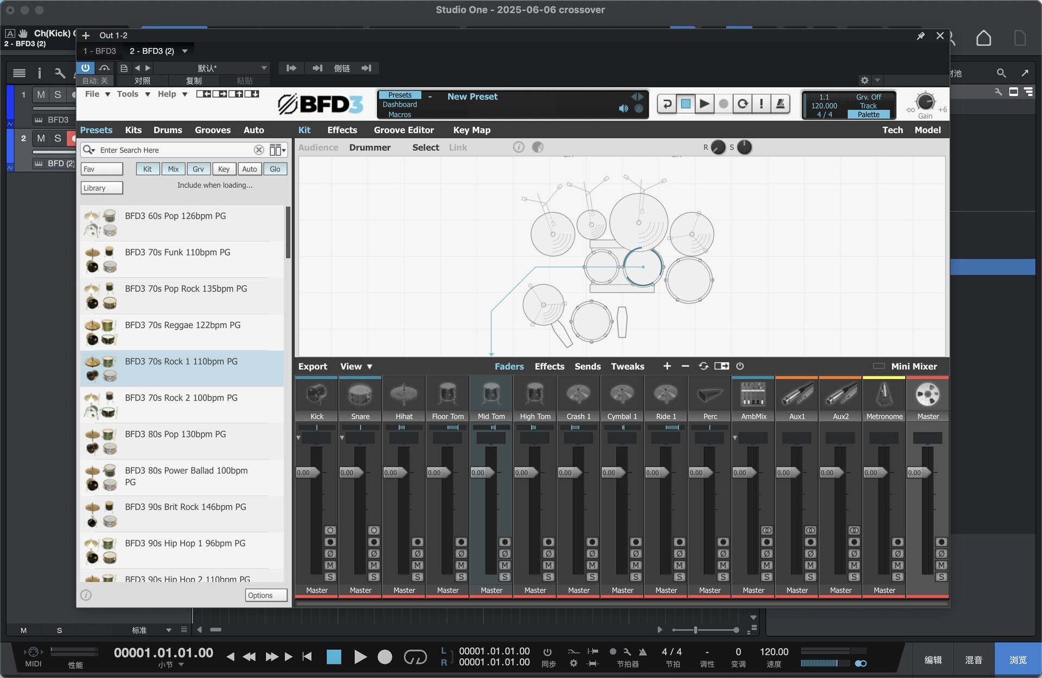Switch to the 1 - BFD3 instance tab
The image size is (1042, 678).
(x=99, y=51)
